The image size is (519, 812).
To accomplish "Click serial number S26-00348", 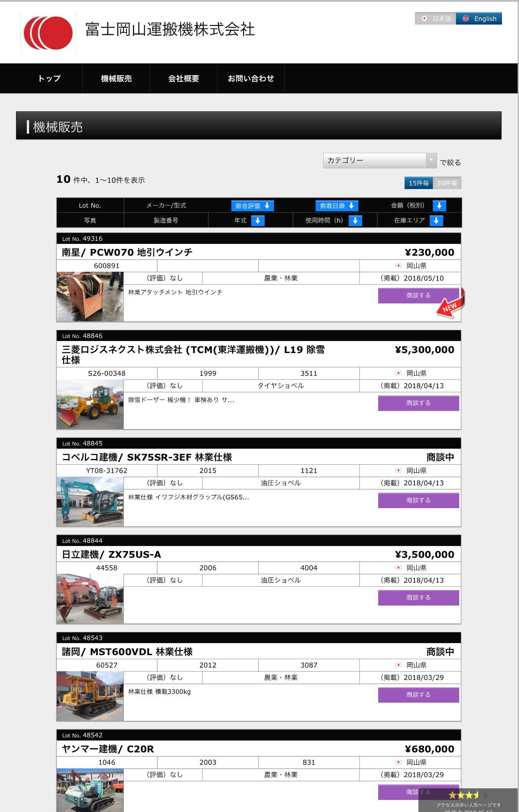I will 107,374.
